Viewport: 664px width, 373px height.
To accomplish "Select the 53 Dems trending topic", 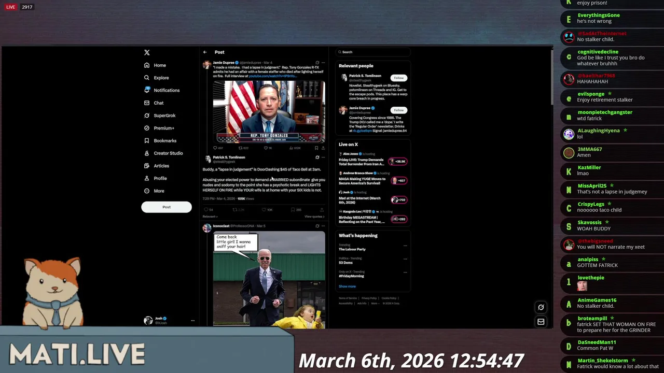I will coord(345,263).
